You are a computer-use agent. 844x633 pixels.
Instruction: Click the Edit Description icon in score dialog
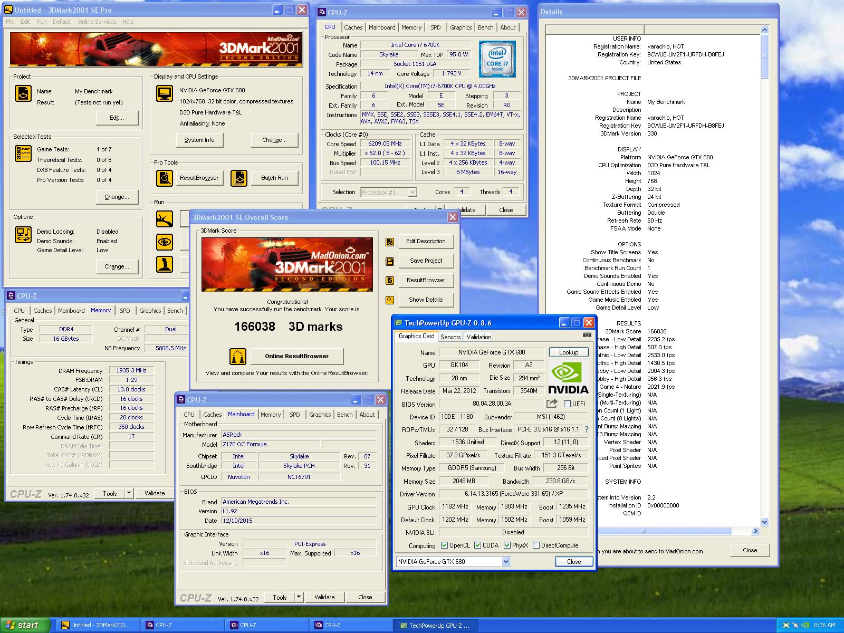tap(390, 242)
